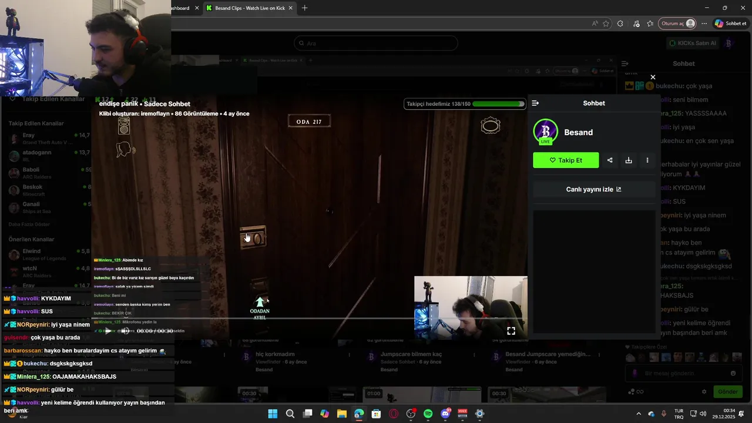Viewport: 752px width, 423px height.
Task: Open the user profile avatar beside KICKs
Action: (x=728, y=43)
